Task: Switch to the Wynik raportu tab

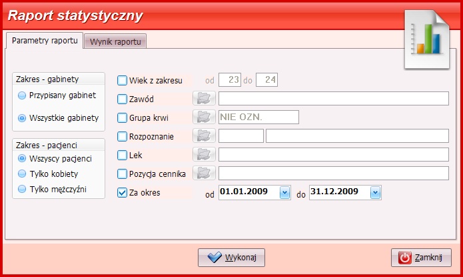Action: click(115, 41)
